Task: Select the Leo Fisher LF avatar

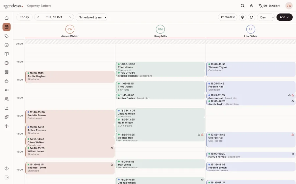Action: (251, 29)
